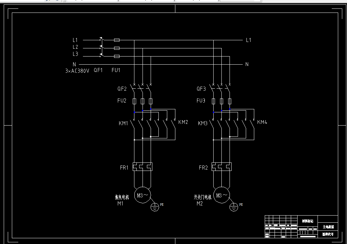Screen dimensions: 347x244
Task: Select the QF2 breaker label
Action: [x=122, y=89]
